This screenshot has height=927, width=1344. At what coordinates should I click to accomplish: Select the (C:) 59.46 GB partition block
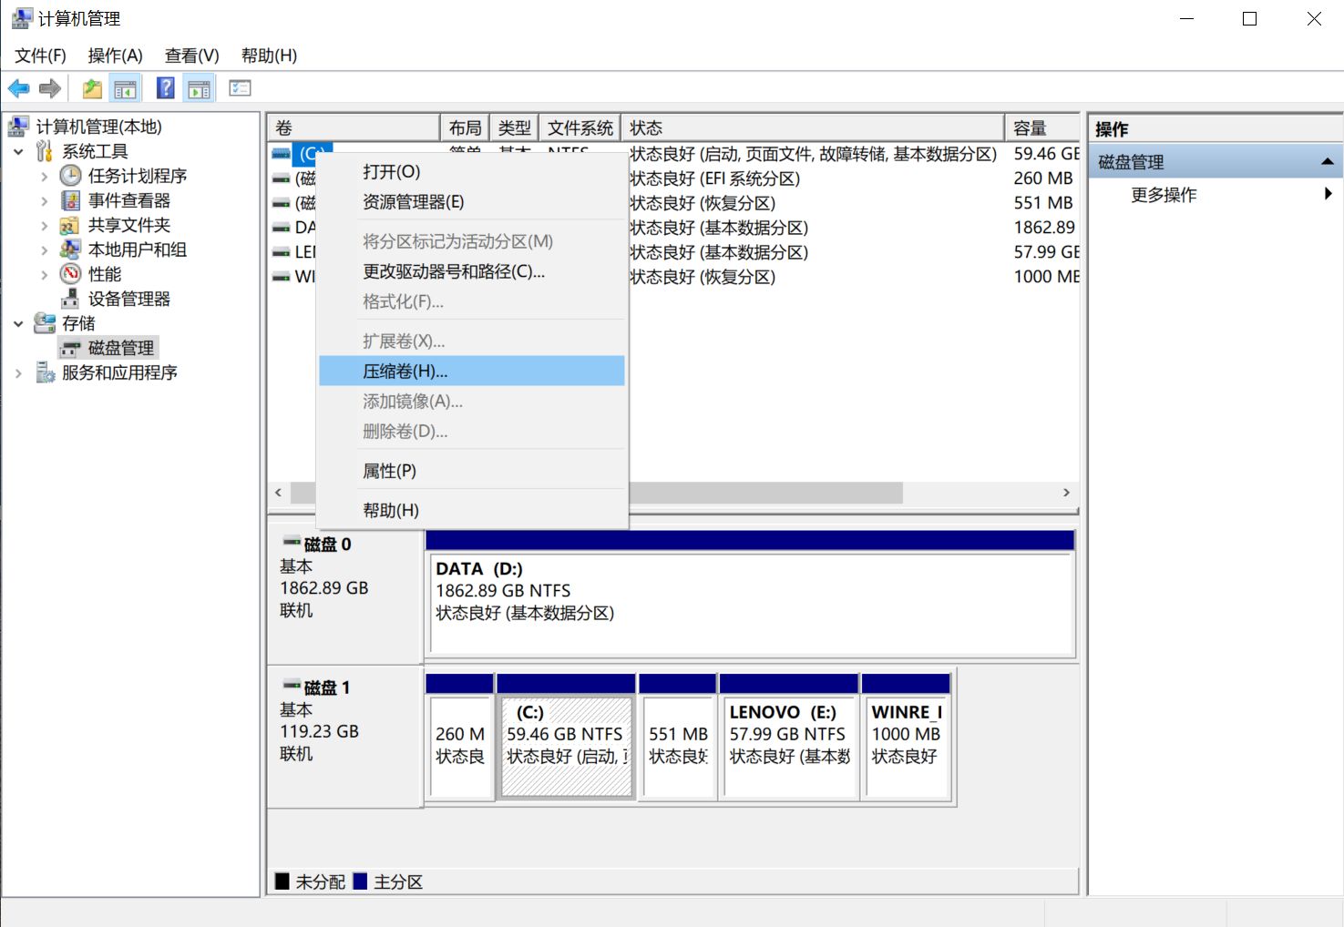pos(566,737)
